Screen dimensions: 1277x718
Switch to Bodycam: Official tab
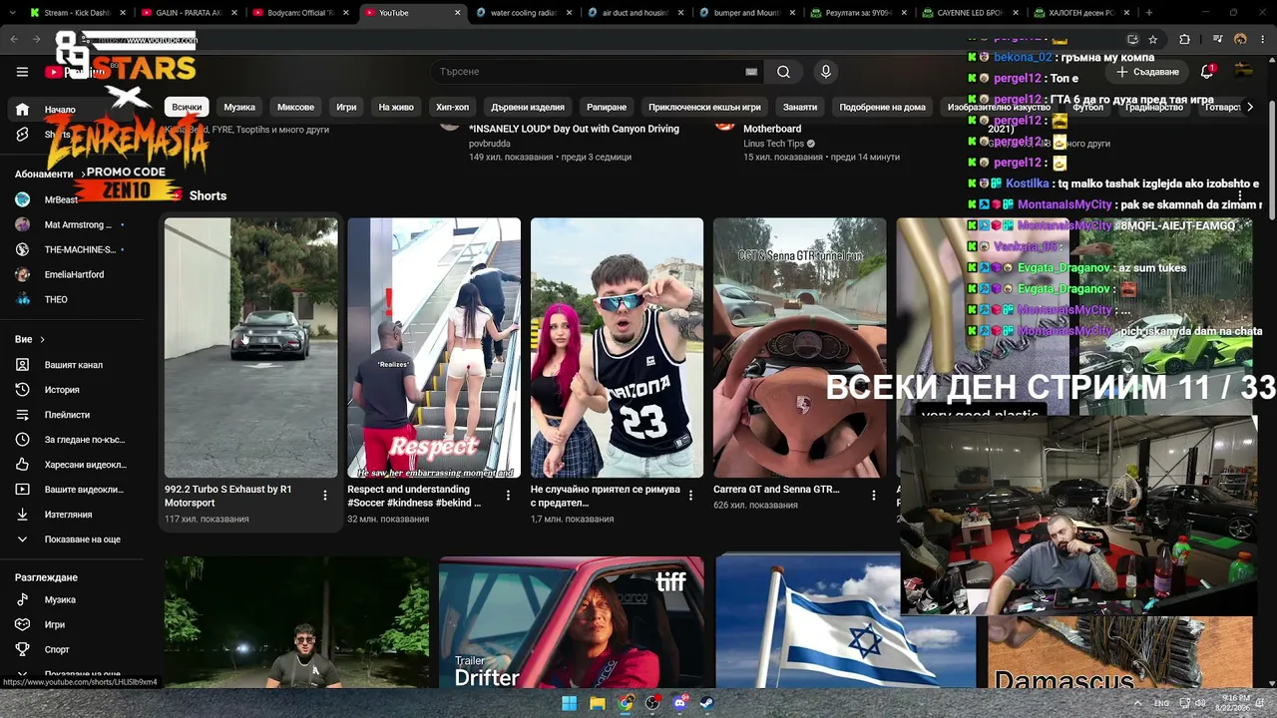click(299, 13)
